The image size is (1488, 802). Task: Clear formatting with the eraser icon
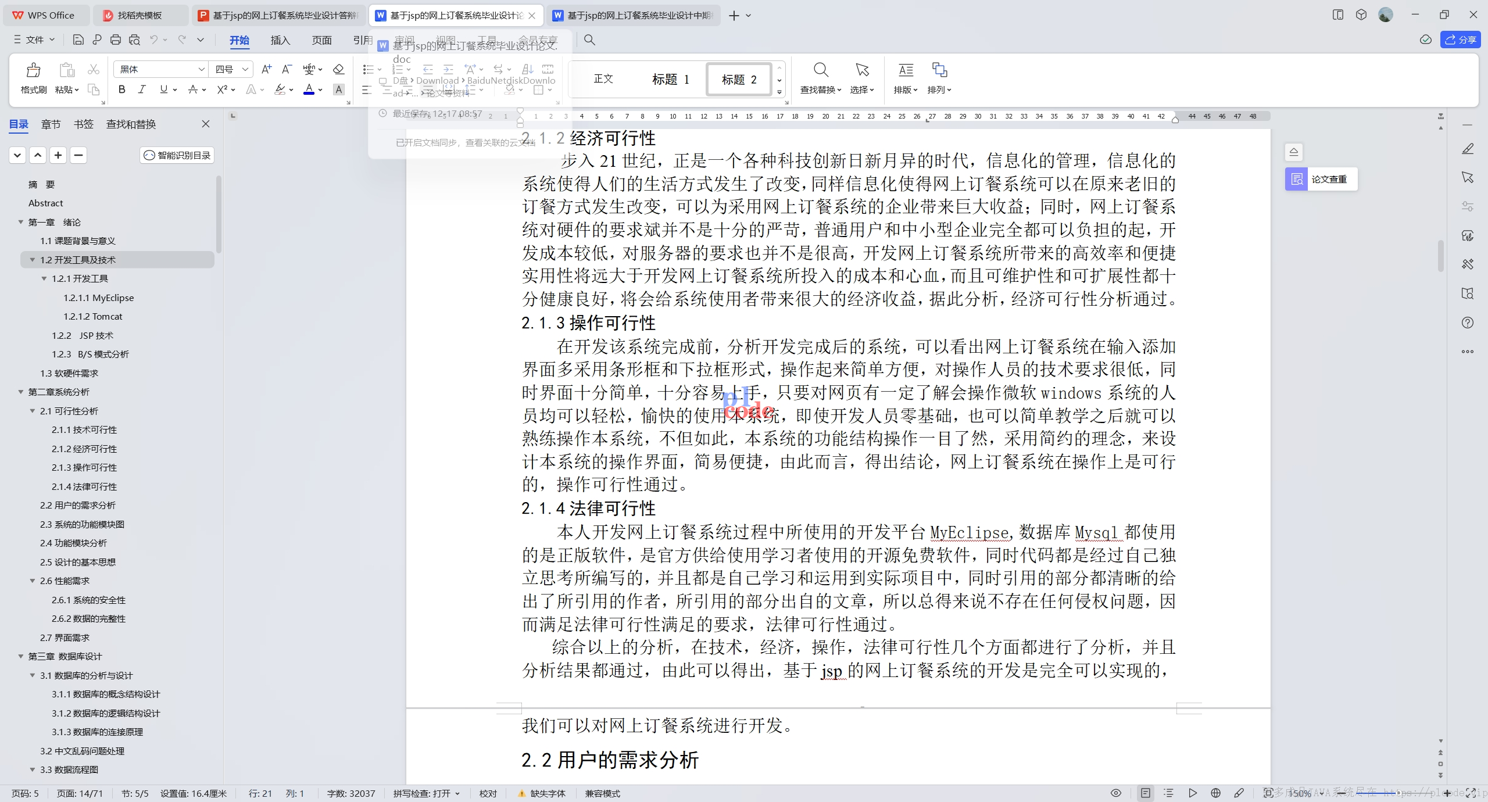point(338,69)
